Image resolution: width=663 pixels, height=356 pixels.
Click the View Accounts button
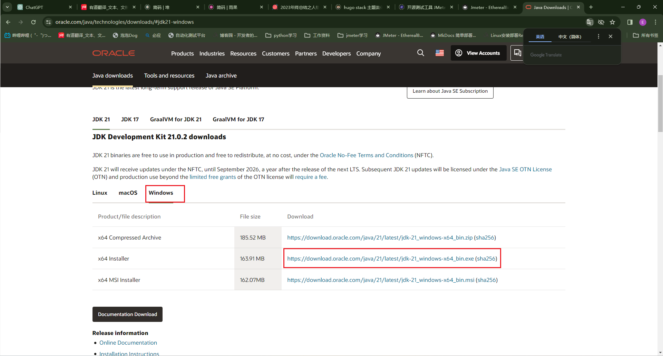pos(478,53)
